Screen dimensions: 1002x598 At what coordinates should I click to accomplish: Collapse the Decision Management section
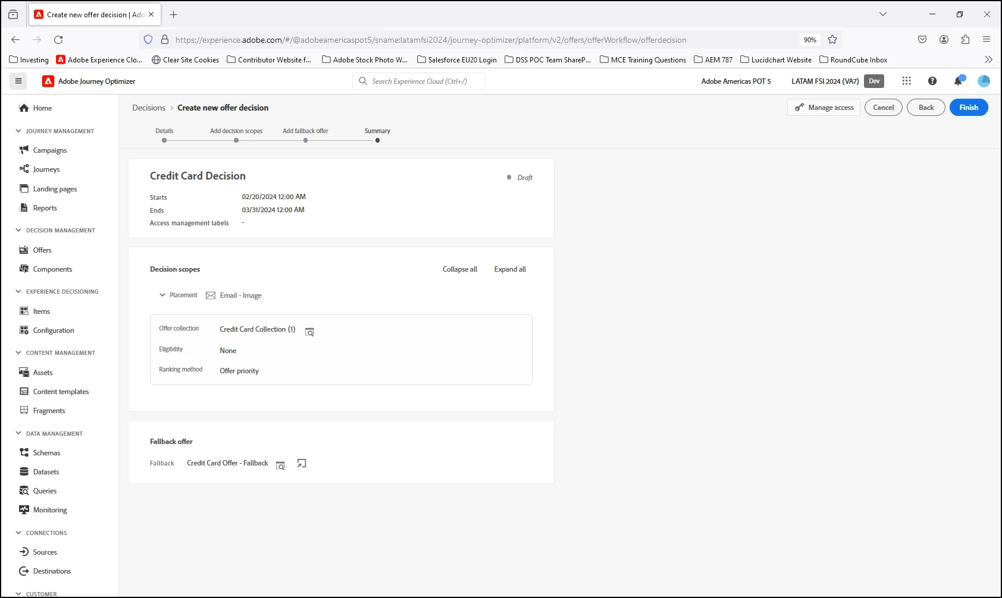(x=18, y=230)
